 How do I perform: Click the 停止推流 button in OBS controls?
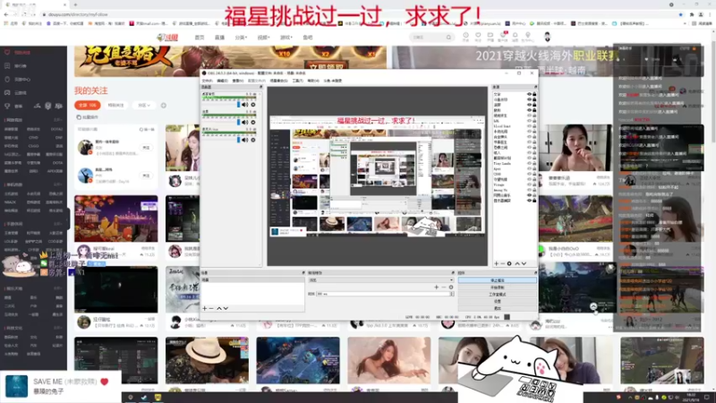click(x=498, y=280)
